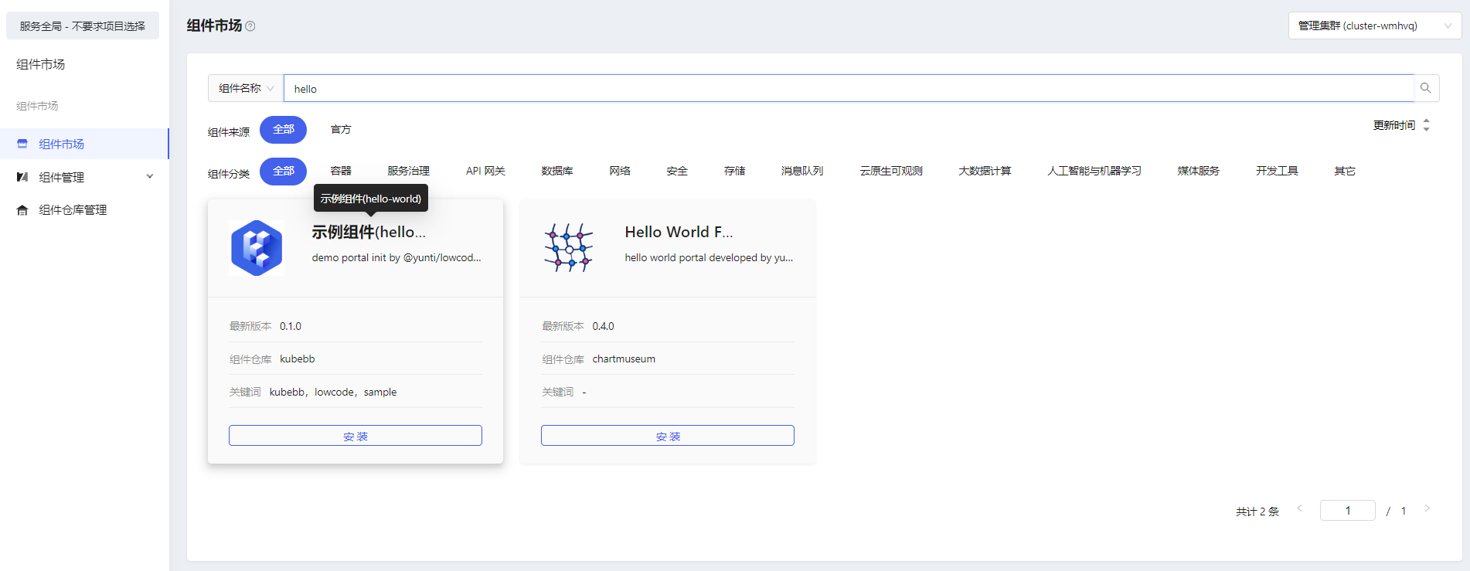Filter by 开发工具 category
This screenshot has width=1470, height=571.
click(1277, 171)
